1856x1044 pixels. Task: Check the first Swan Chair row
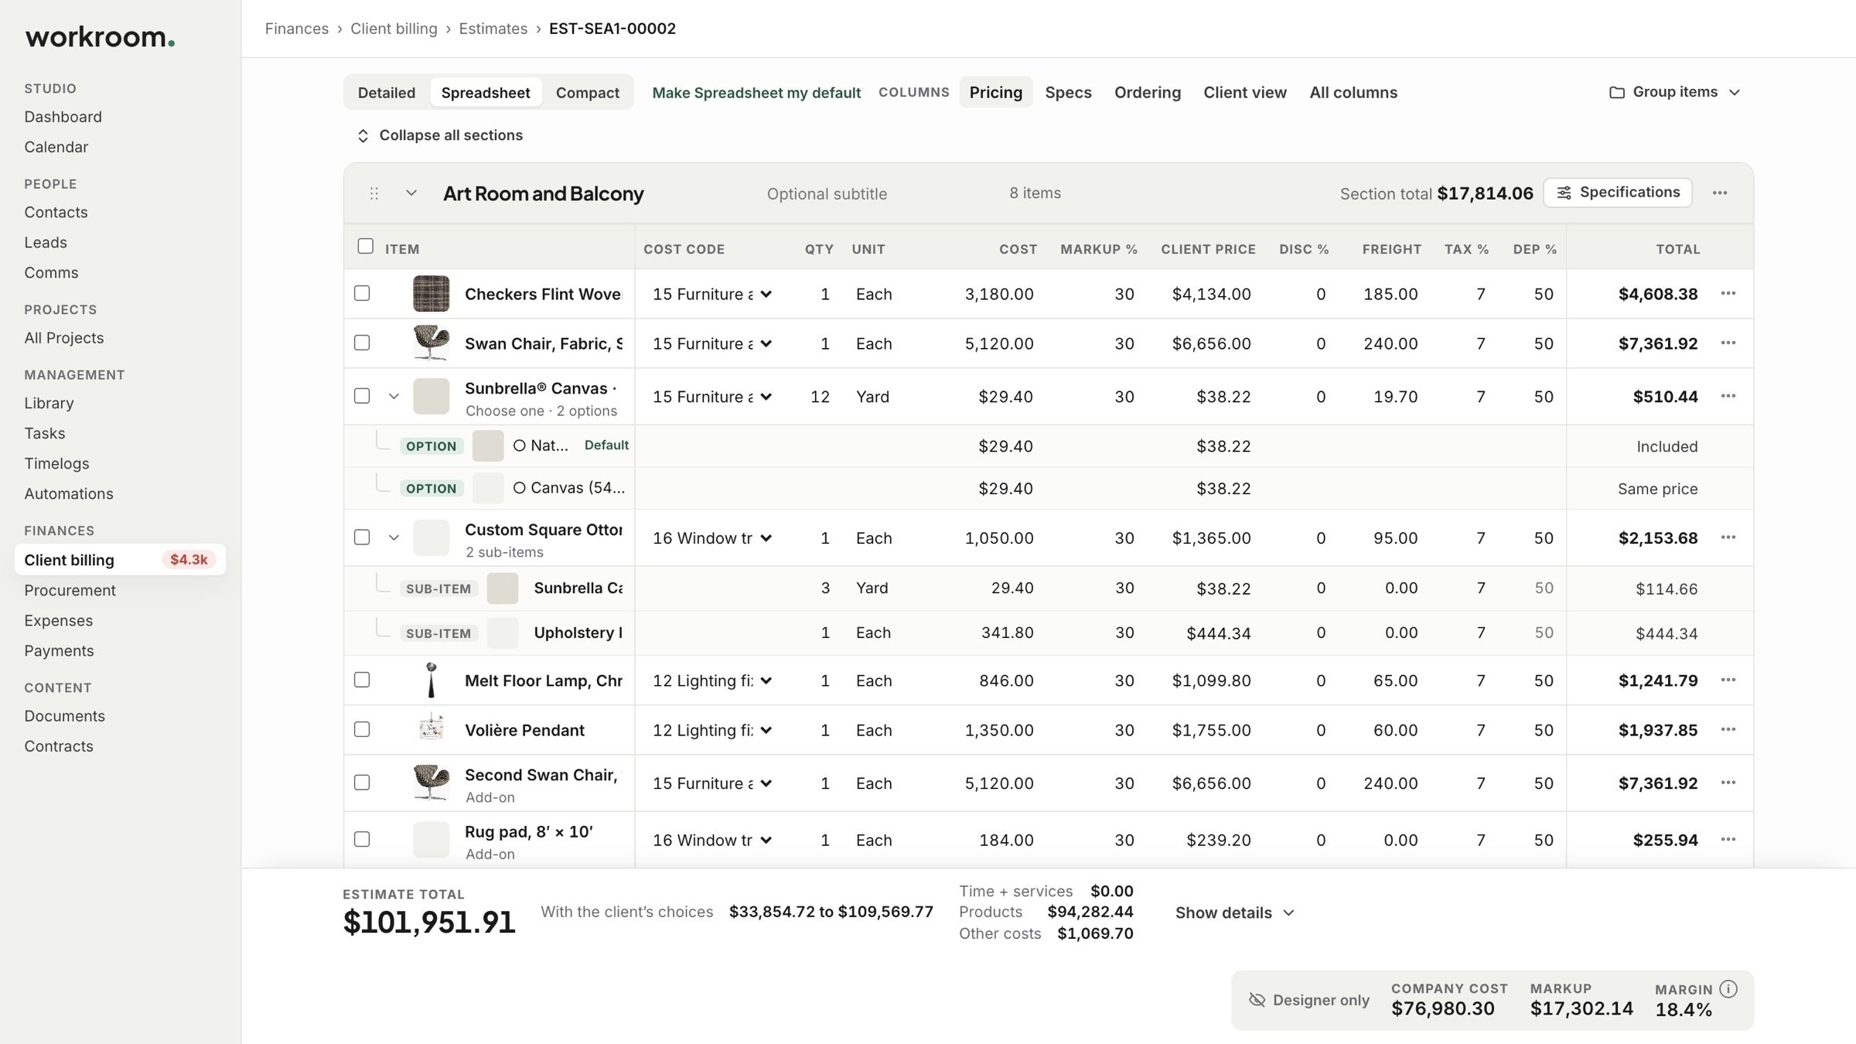click(x=362, y=343)
